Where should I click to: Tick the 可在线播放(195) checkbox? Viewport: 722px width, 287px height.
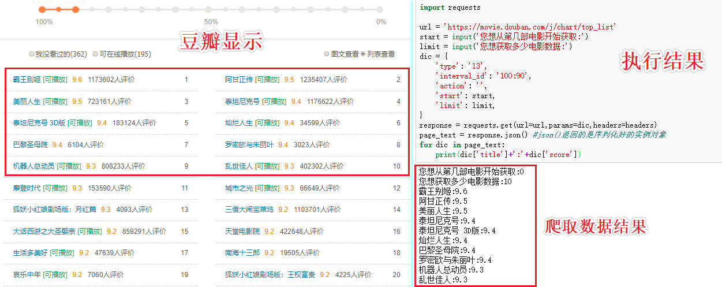click(x=95, y=54)
